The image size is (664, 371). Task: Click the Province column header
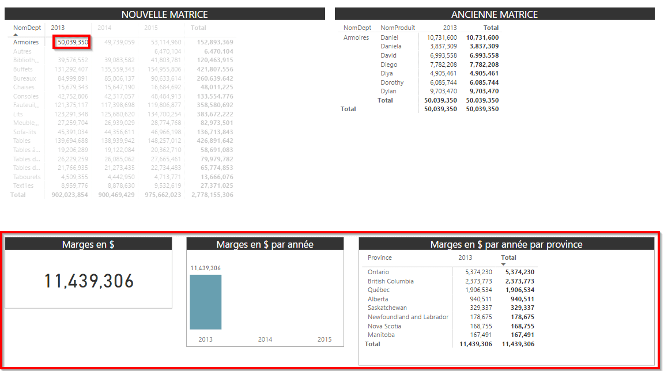point(379,258)
